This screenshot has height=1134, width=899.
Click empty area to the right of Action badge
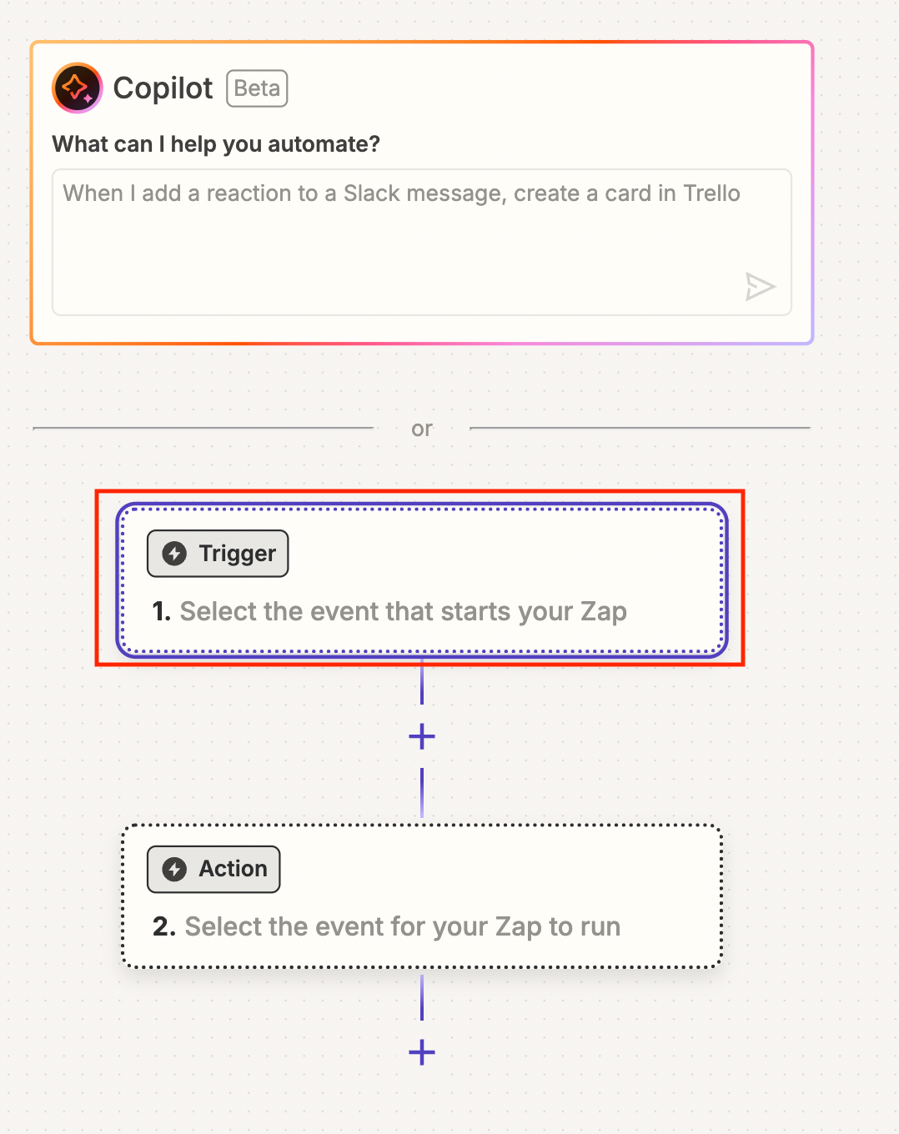500,869
